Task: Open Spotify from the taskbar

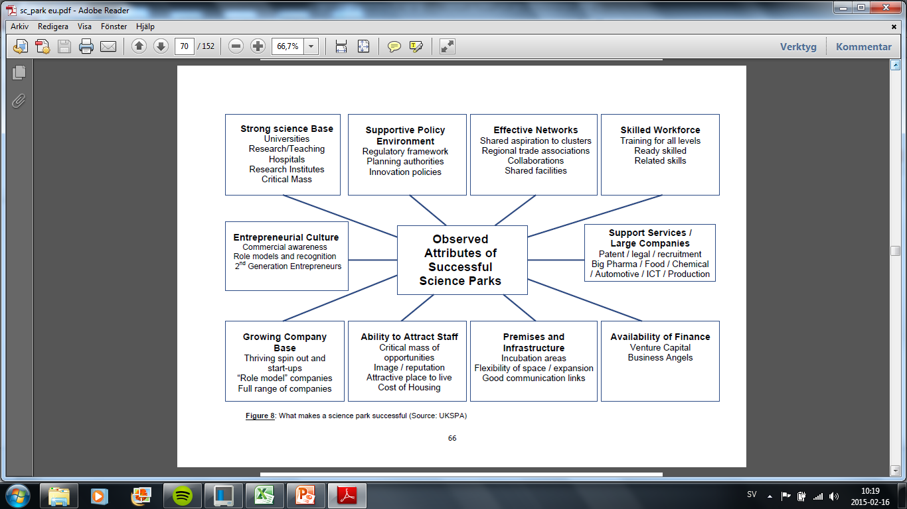Action: pos(182,495)
